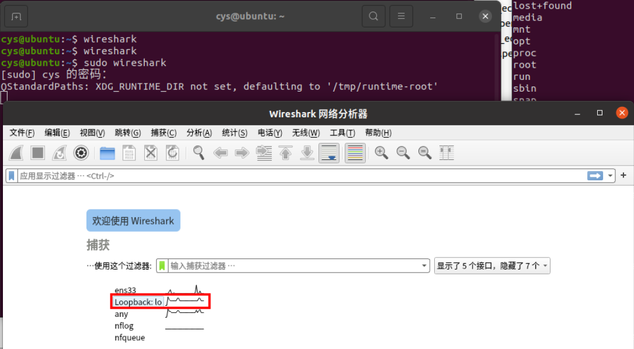Image resolution: width=634 pixels, height=349 pixels.
Task: Open 工具(T) menu
Action: pyautogui.click(x=342, y=133)
